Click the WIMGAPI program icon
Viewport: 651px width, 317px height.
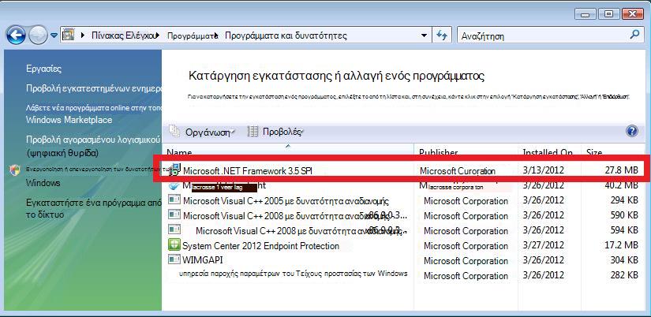pyautogui.click(x=173, y=259)
